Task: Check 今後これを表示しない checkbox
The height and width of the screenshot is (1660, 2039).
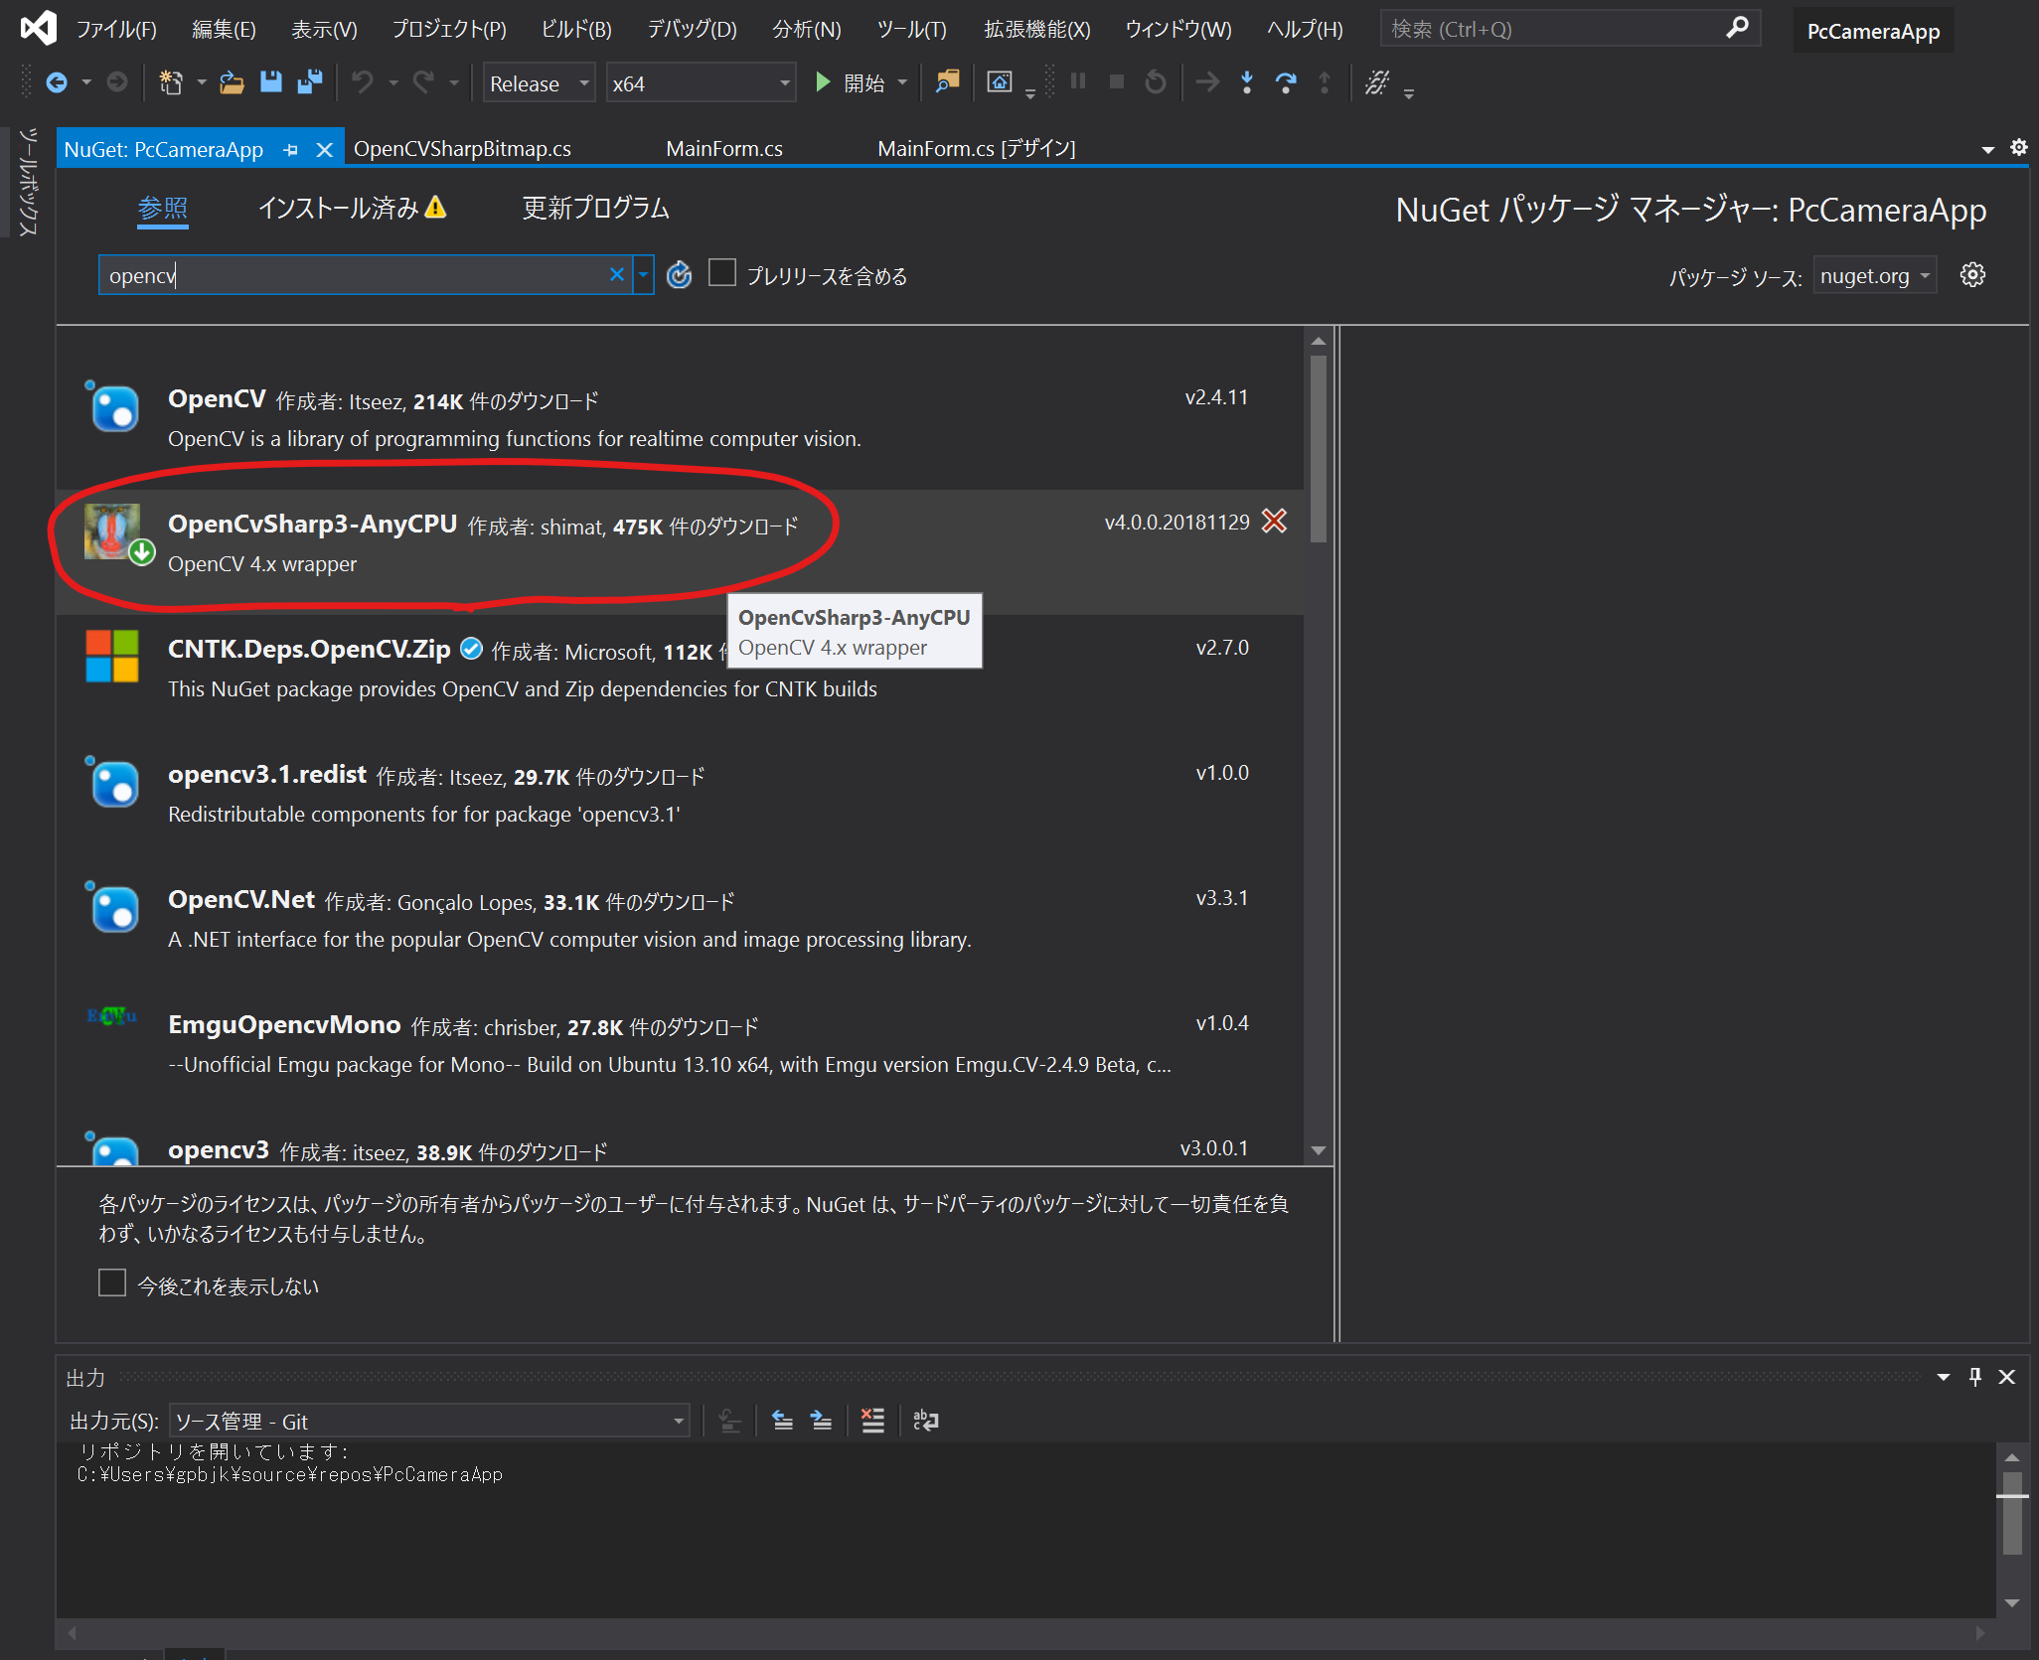Action: pos(112,1283)
